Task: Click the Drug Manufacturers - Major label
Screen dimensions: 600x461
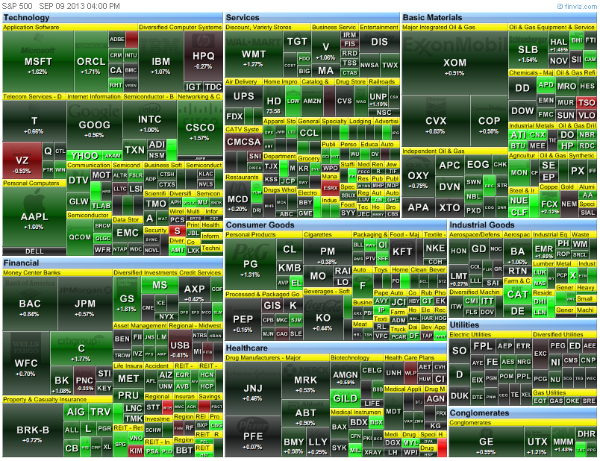Action: point(263,358)
